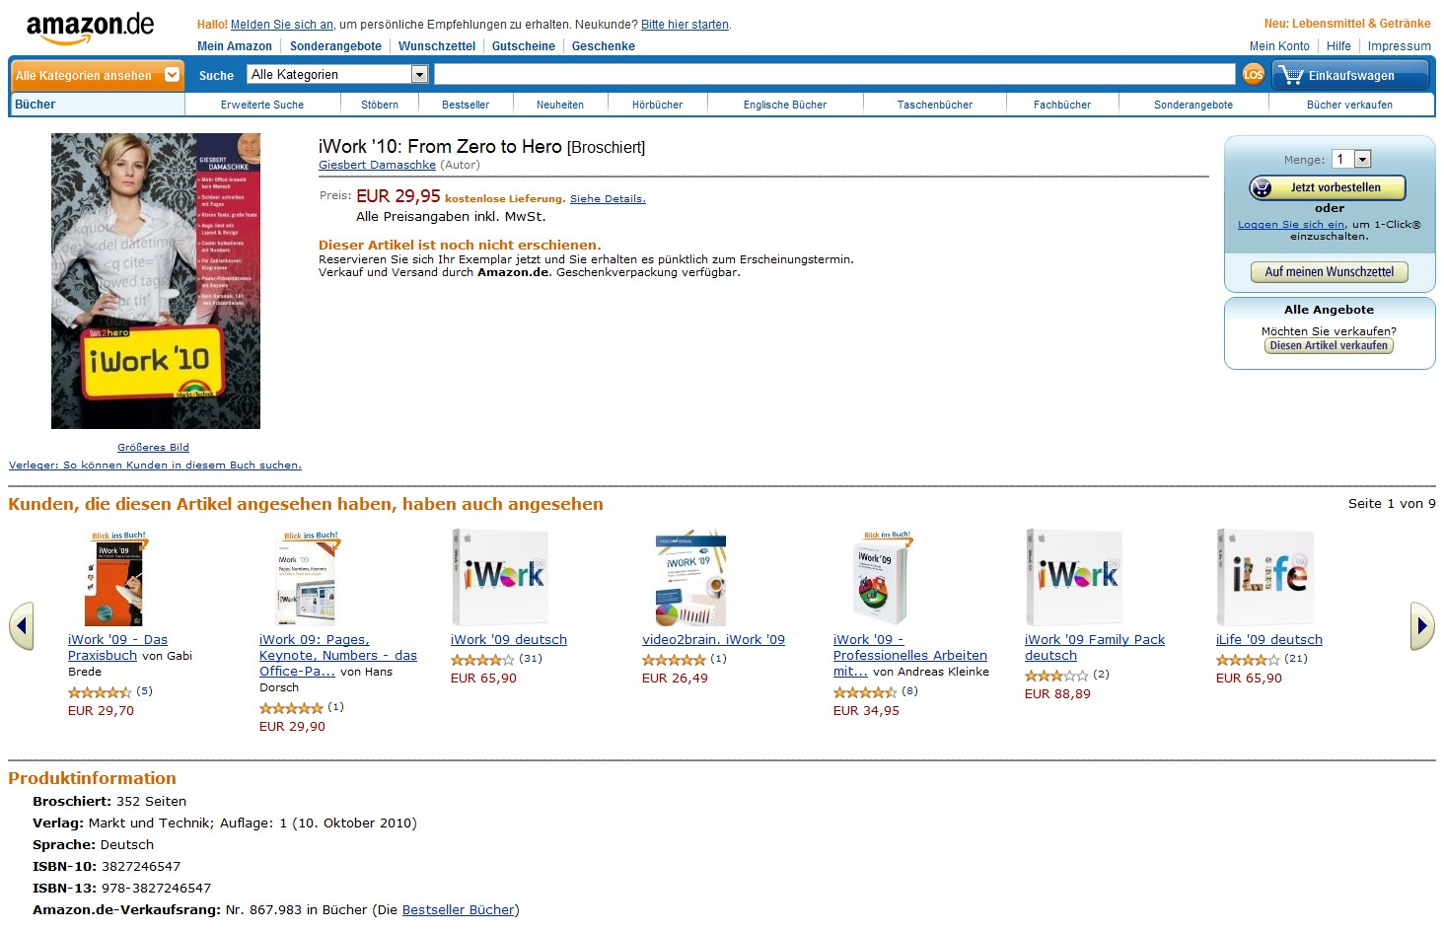Select the Hörbücher tab

657,105
